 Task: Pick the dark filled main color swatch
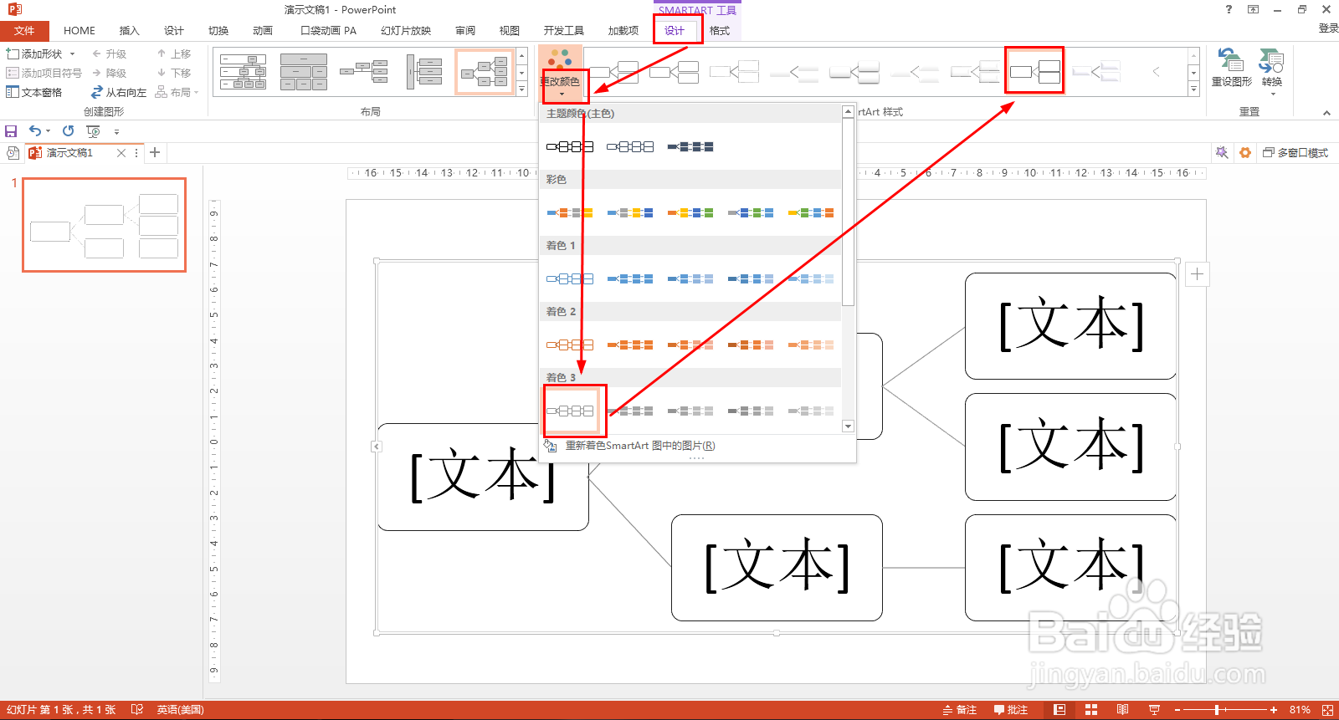click(x=690, y=146)
